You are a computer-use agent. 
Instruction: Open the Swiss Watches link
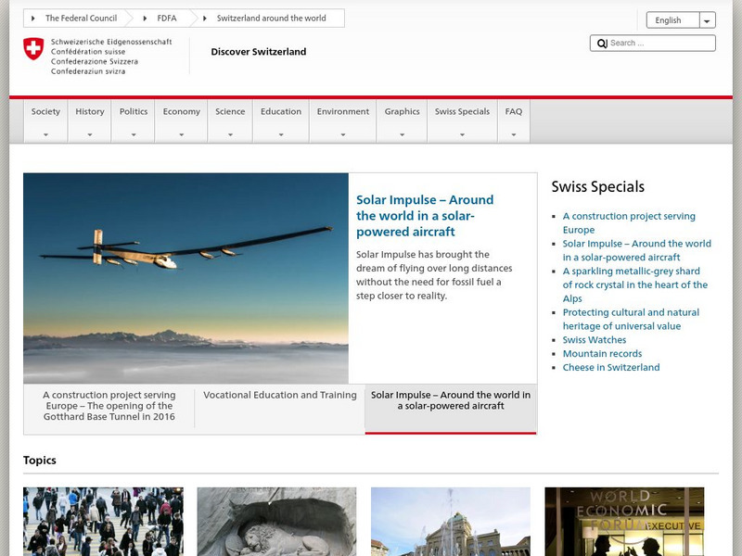point(595,340)
